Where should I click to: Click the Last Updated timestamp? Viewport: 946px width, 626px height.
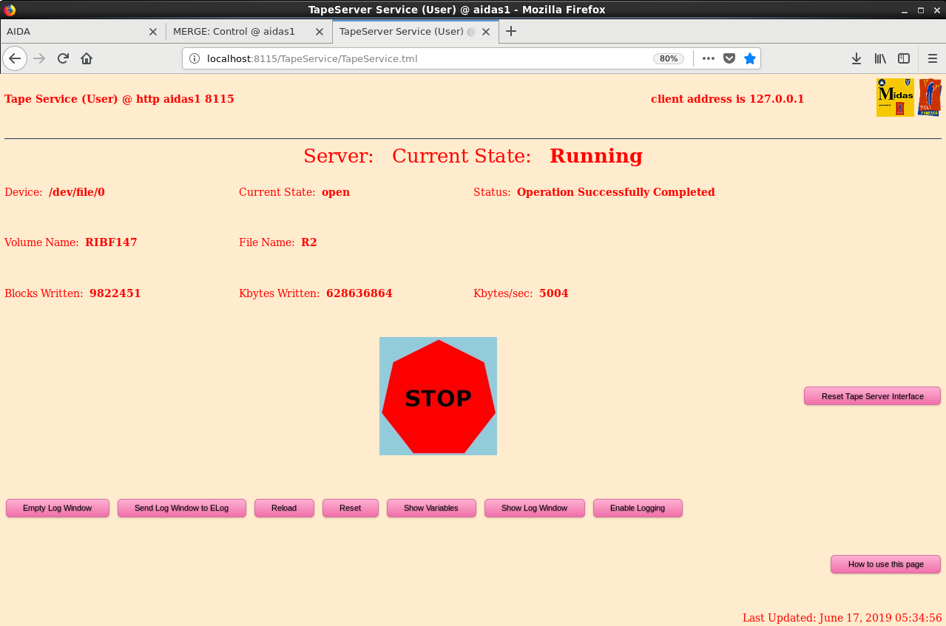click(842, 618)
